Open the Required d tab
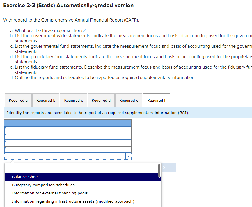Viewport: 252px width, 207px height. click(101, 100)
